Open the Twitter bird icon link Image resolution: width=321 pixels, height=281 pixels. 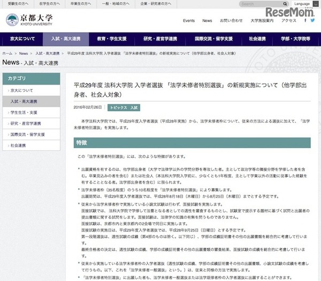(312, 20)
